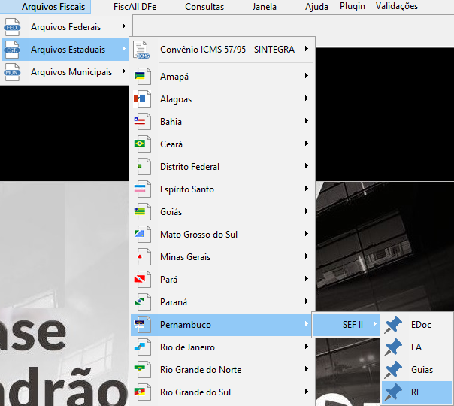Click the SINTEGRA ICMS document icon
Viewport: 454px width, 406px height.
[141, 50]
